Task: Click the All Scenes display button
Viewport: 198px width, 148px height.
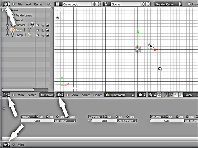Action: tap(47, 95)
